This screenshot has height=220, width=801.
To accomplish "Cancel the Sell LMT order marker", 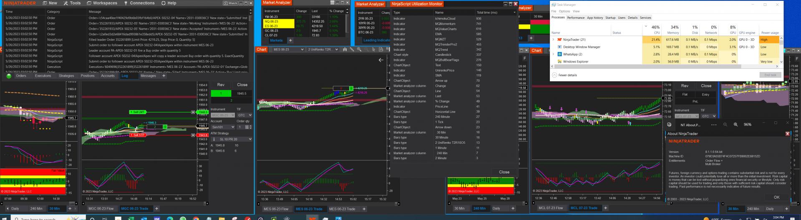I will 193,112.
